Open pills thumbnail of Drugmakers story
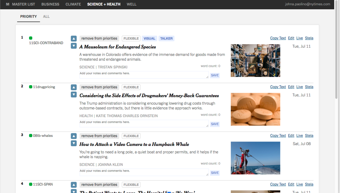This screenshot has height=193, width=340. click(255, 109)
